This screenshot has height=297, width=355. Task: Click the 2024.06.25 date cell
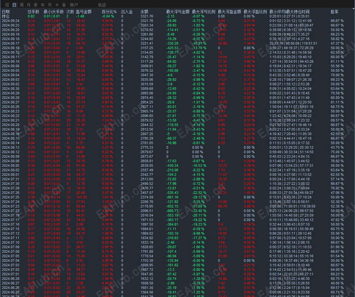[11, 292]
